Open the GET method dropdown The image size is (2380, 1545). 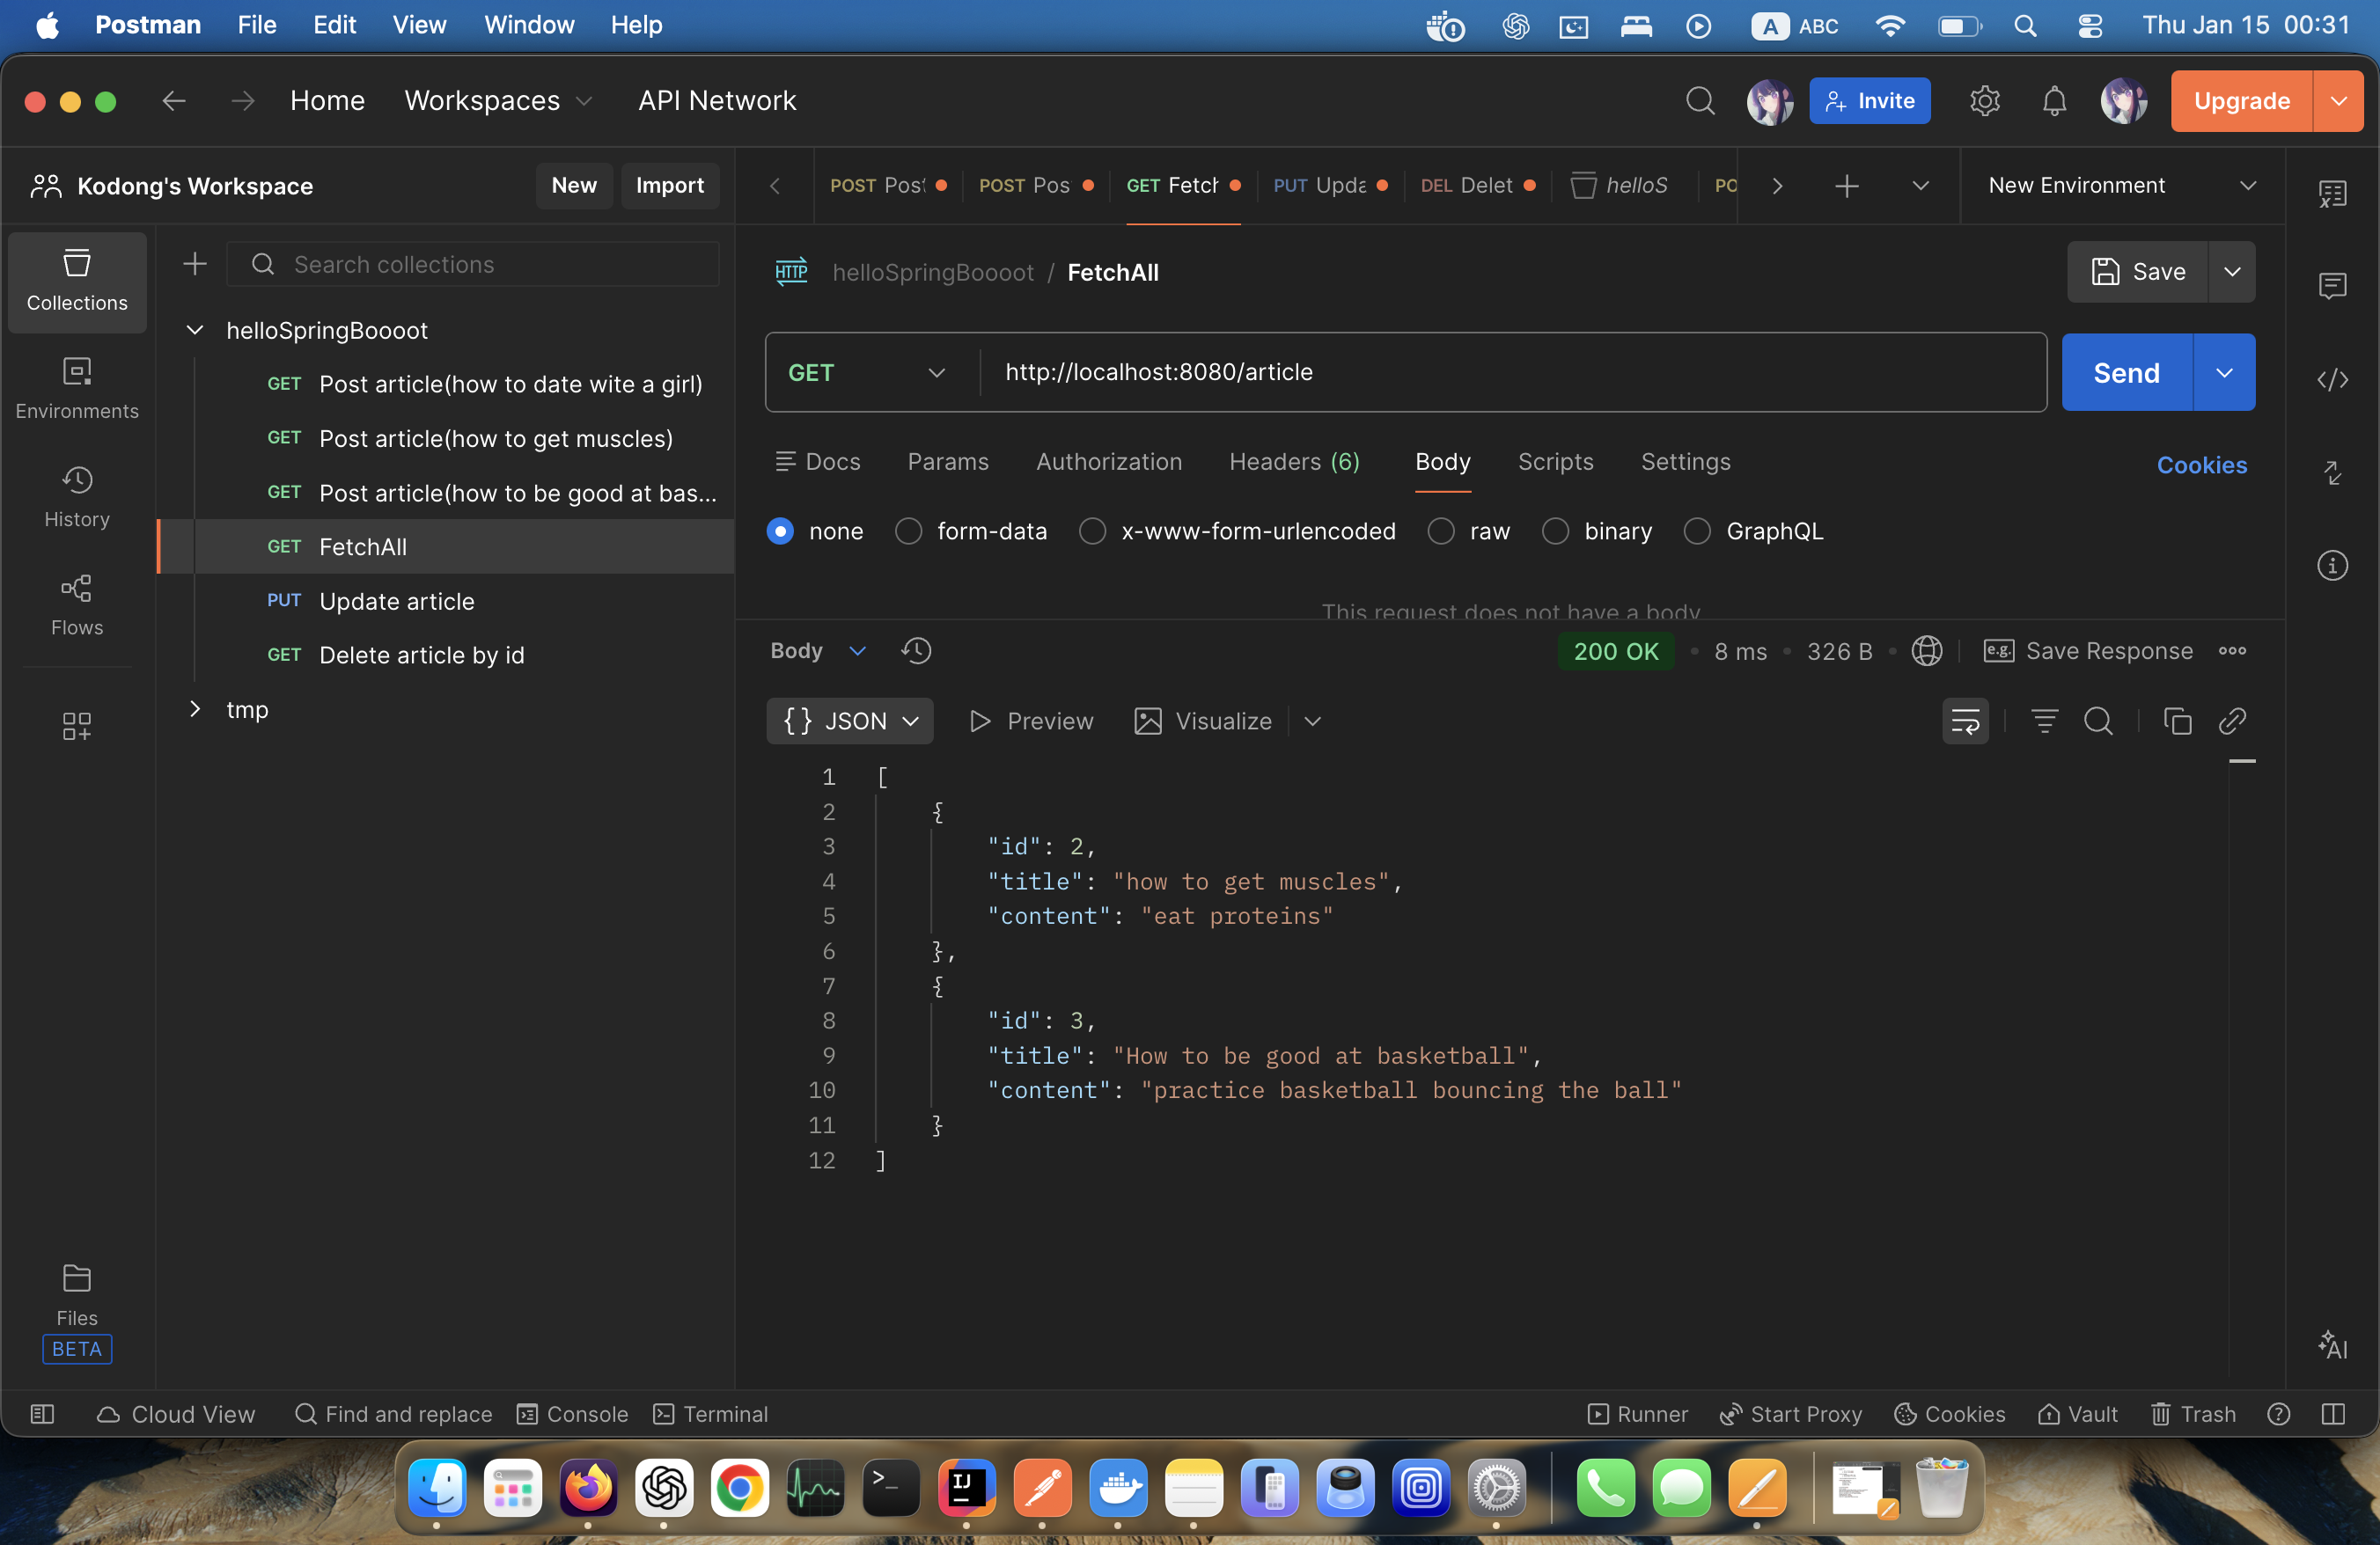pyautogui.click(x=867, y=373)
